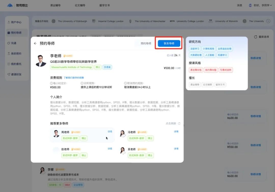The image size is (275, 192).
Task: Select the 用户中心 sidebar icon
Action: [x=9, y=22]
